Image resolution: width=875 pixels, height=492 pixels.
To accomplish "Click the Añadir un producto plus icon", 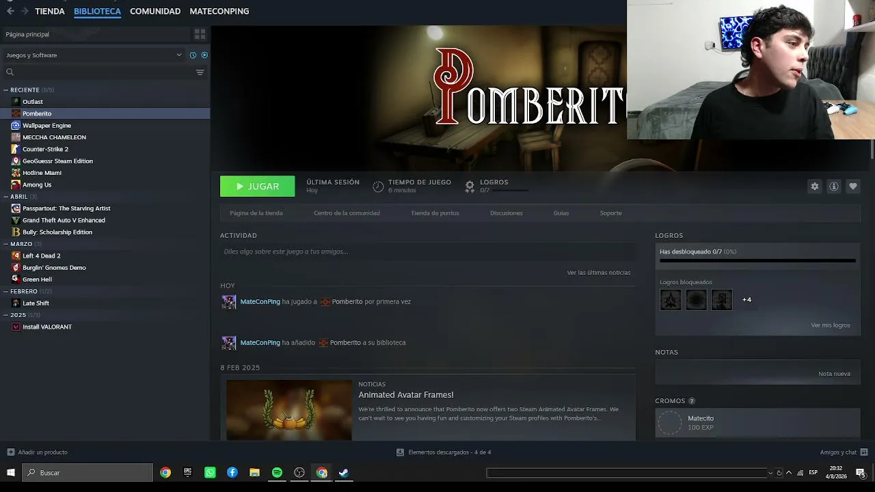I will coord(10,452).
